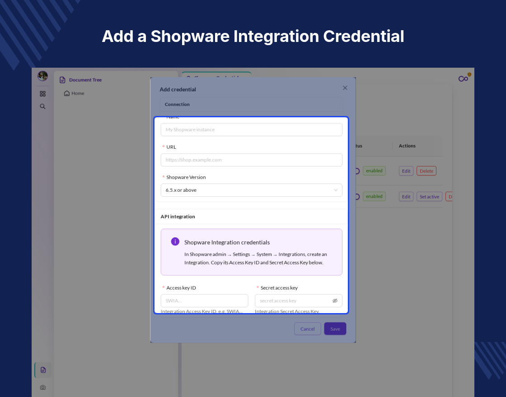Click the user avatar in the sidebar
Image resolution: width=506 pixels, height=397 pixels.
point(42,76)
